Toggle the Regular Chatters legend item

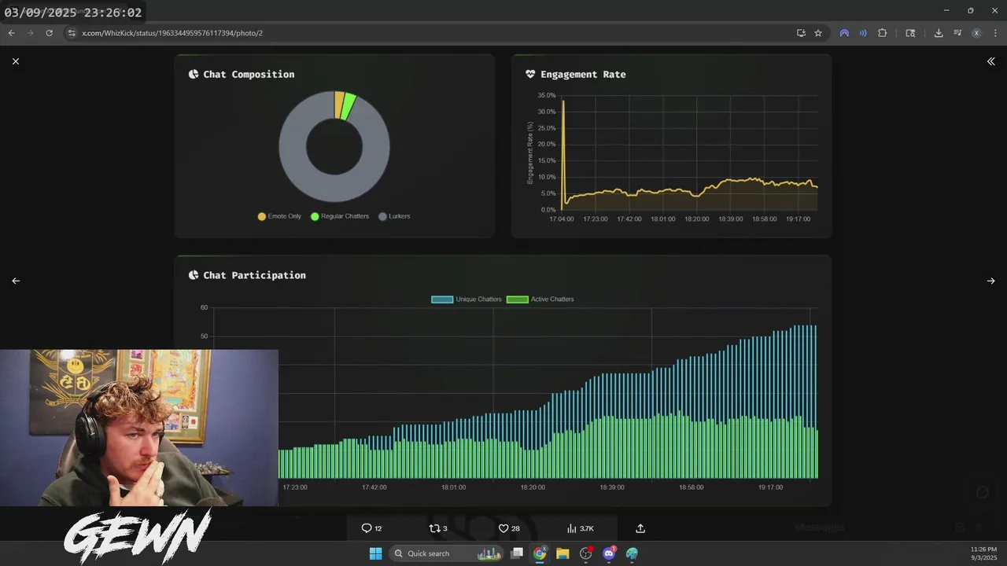click(340, 216)
